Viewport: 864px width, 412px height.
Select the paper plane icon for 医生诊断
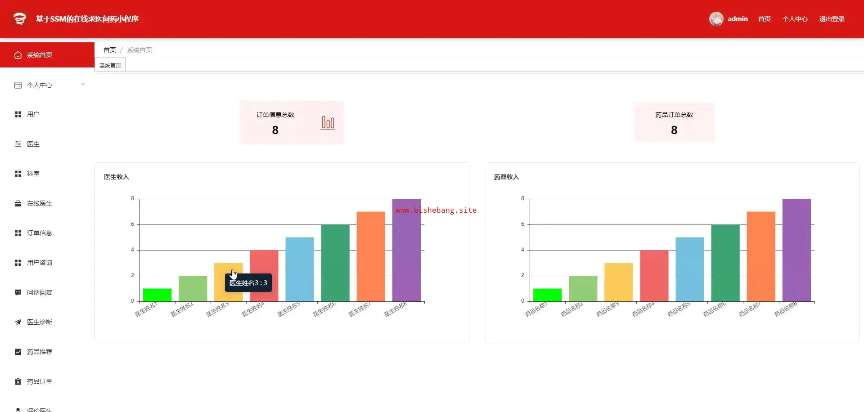pyautogui.click(x=18, y=322)
